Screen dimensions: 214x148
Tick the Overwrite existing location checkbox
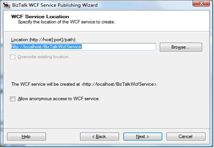pos(13,57)
